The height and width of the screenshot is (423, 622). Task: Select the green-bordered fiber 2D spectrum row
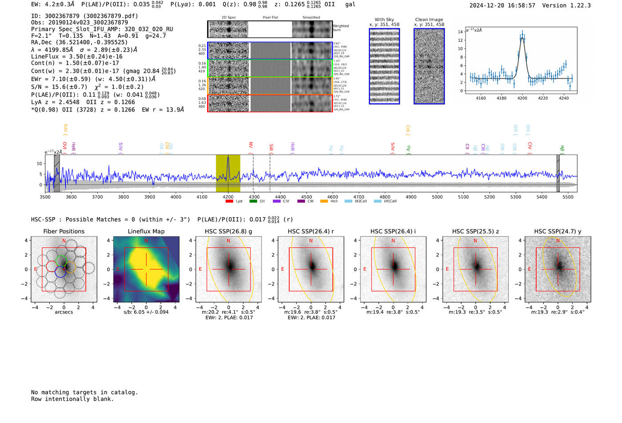270,68
